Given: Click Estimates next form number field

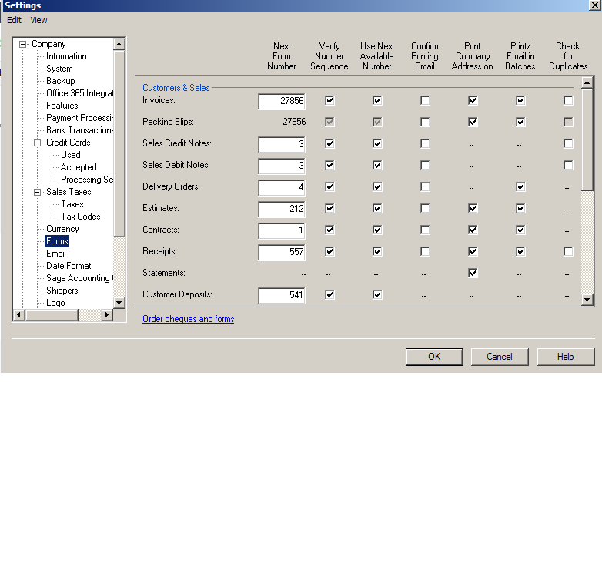Looking at the screenshot, I should 282,209.
